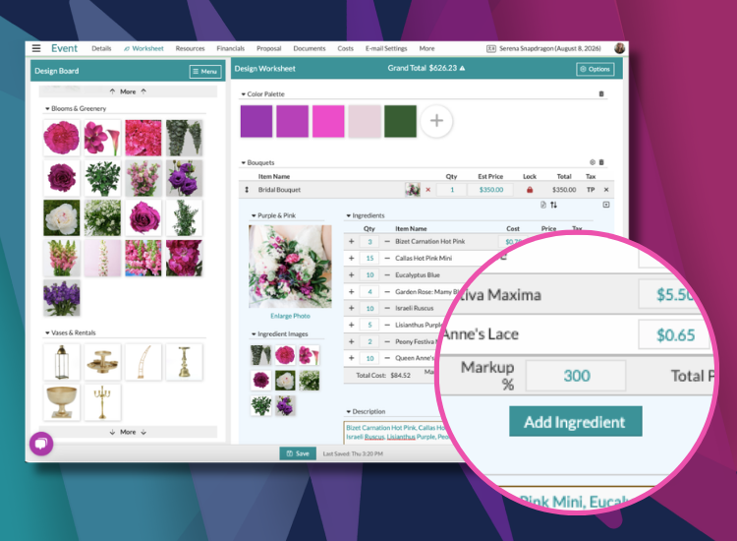Open the Financials tab
Screen dimensions: 737x541
[x=230, y=48]
